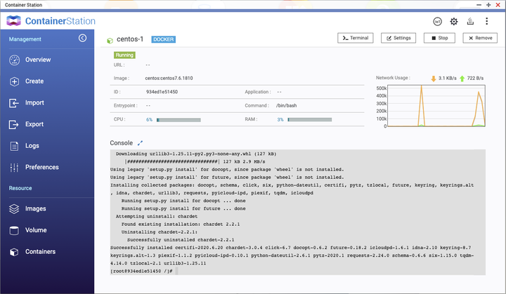Click the CPU usage bar

point(179,120)
